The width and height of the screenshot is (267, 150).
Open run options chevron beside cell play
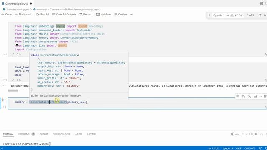(x=6, y=100)
